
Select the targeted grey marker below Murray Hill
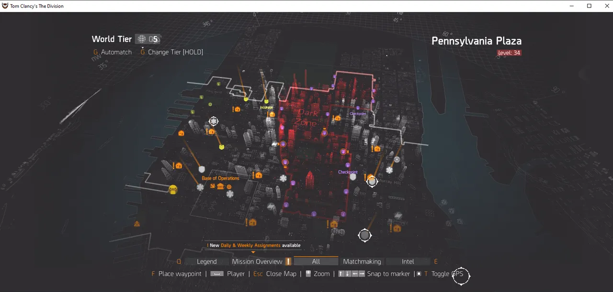click(x=365, y=235)
